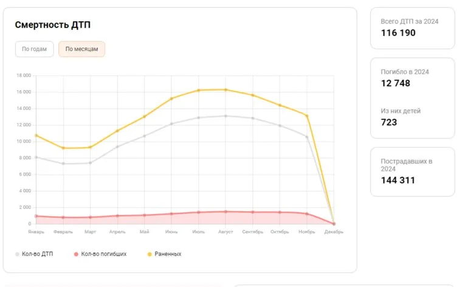Click the yellow data point for Ноябрь

coord(307,116)
